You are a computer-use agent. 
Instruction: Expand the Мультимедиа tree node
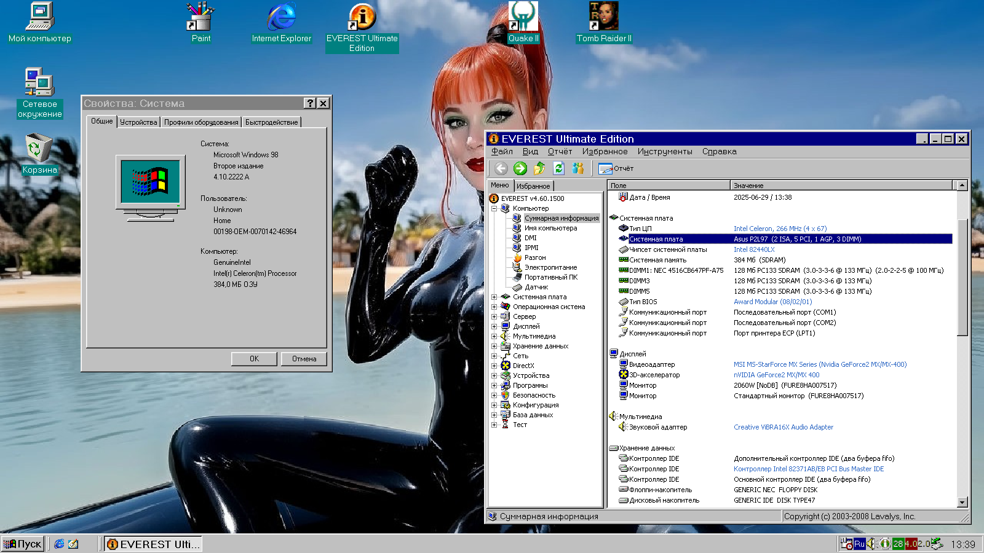[x=494, y=336]
